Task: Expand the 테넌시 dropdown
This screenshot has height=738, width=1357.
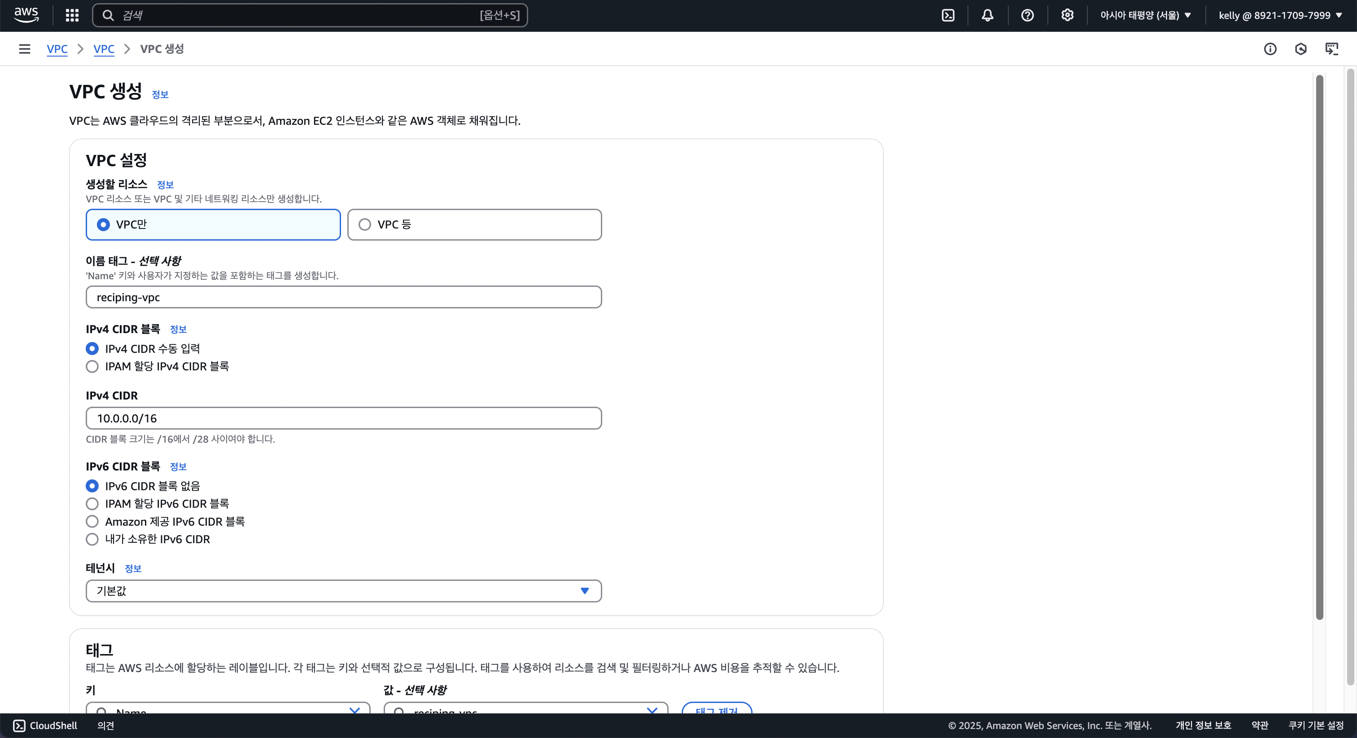Action: coord(343,591)
